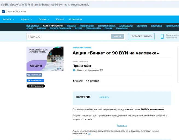Click the Задачи СРК bookmark icon
The width and height of the screenshot is (179, 140).
click(4, 11)
